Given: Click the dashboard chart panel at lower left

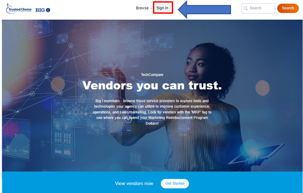Looking at the screenshot, I should [16, 139].
